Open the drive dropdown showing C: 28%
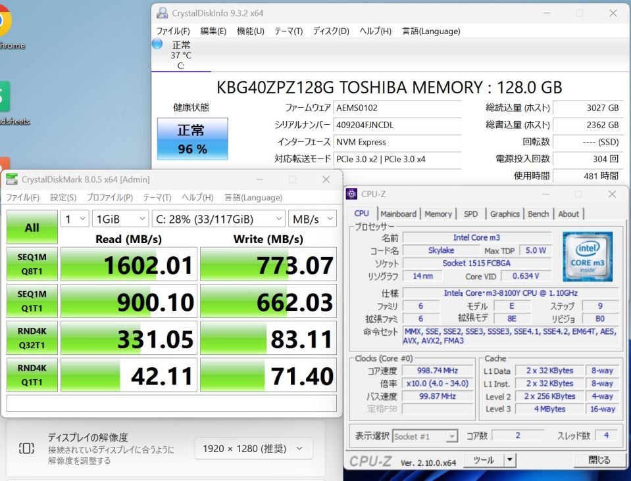Viewport: 631px width, 481px height. point(218,219)
